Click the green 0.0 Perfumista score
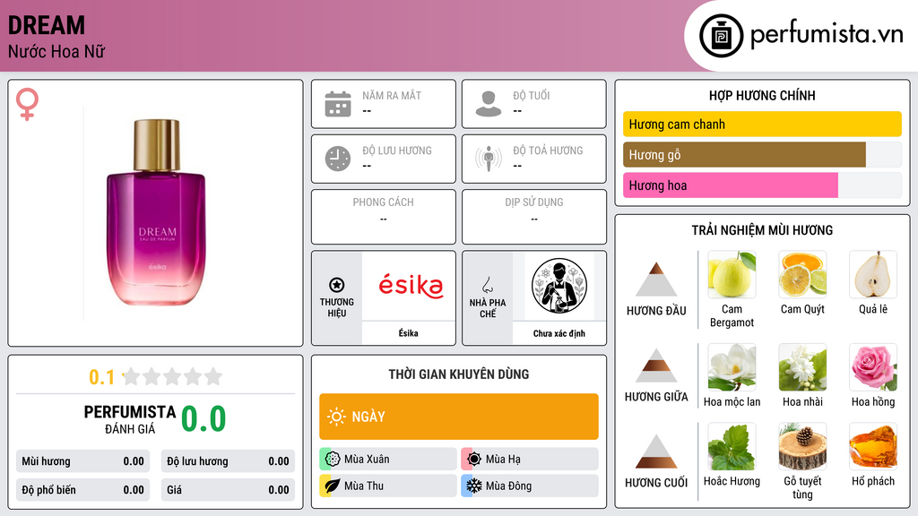918x516 pixels. point(204,419)
